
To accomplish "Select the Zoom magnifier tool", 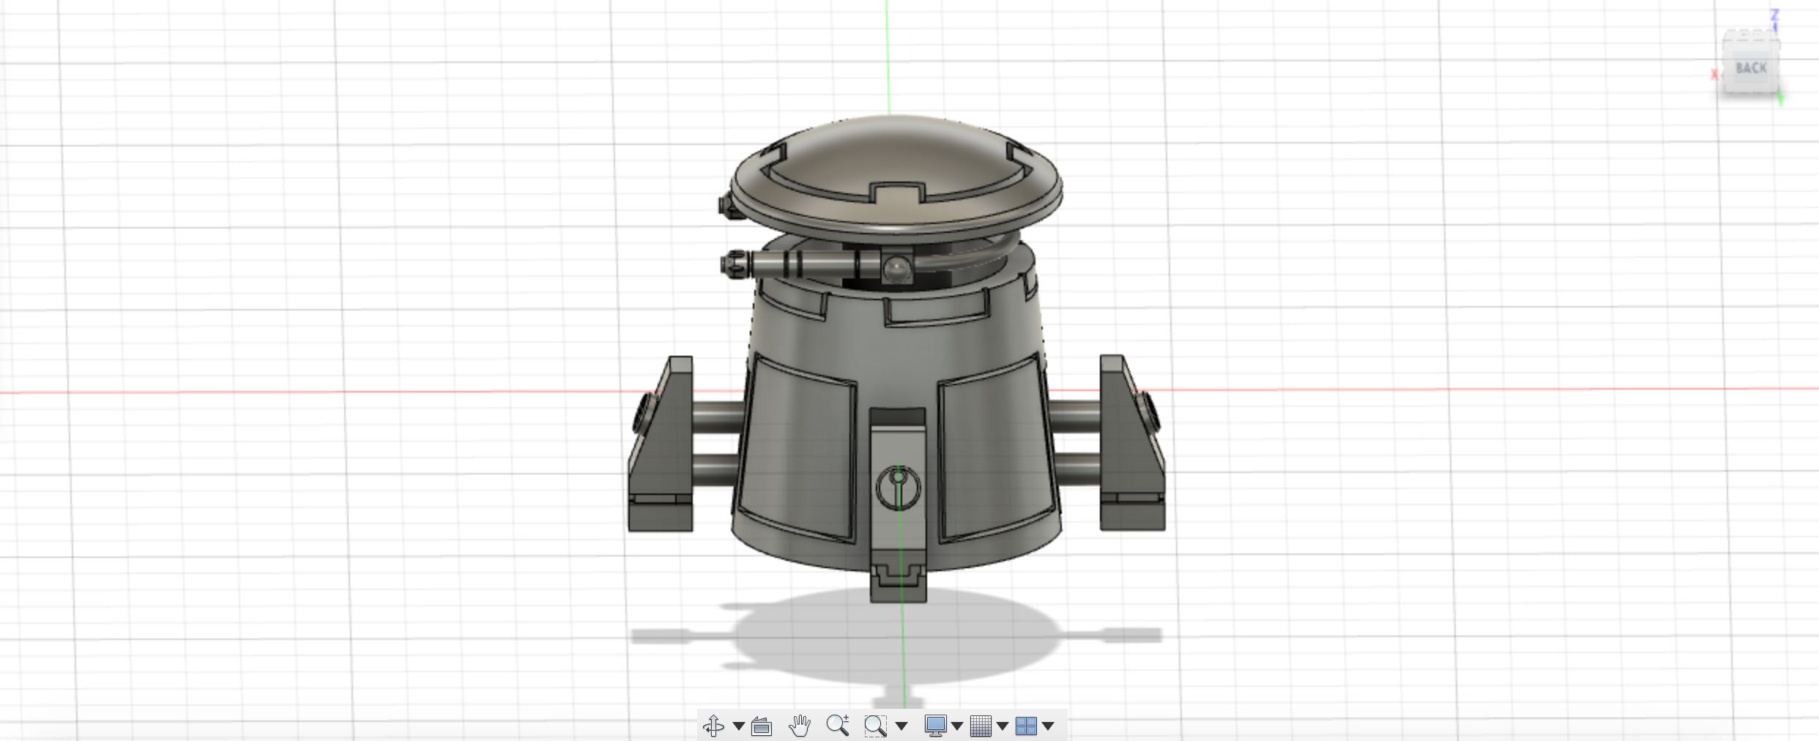I will point(837,725).
